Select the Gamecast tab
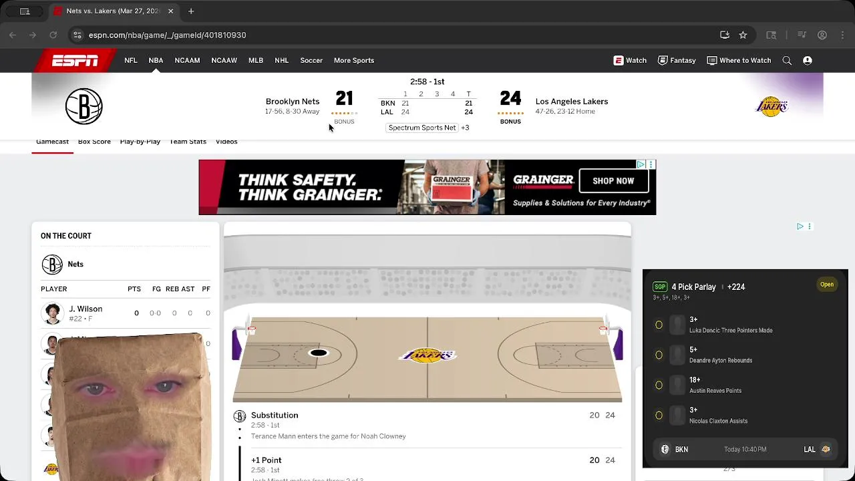Image resolution: width=855 pixels, height=481 pixels. (x=52, y=142)
